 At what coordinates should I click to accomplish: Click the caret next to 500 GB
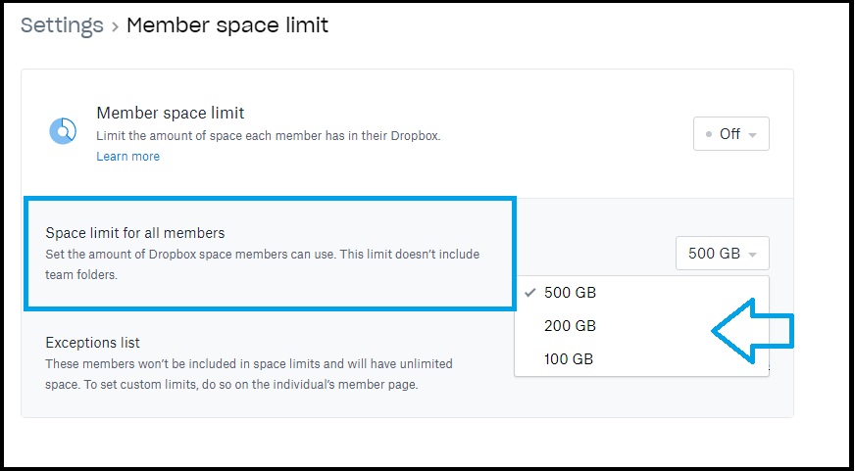(752, 255)
